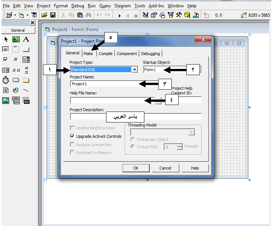This screenshot has width=272, height=226.
Task: Open the Add Standard EXE Project dropdown arrow
Action: click(x=15, y=15)
